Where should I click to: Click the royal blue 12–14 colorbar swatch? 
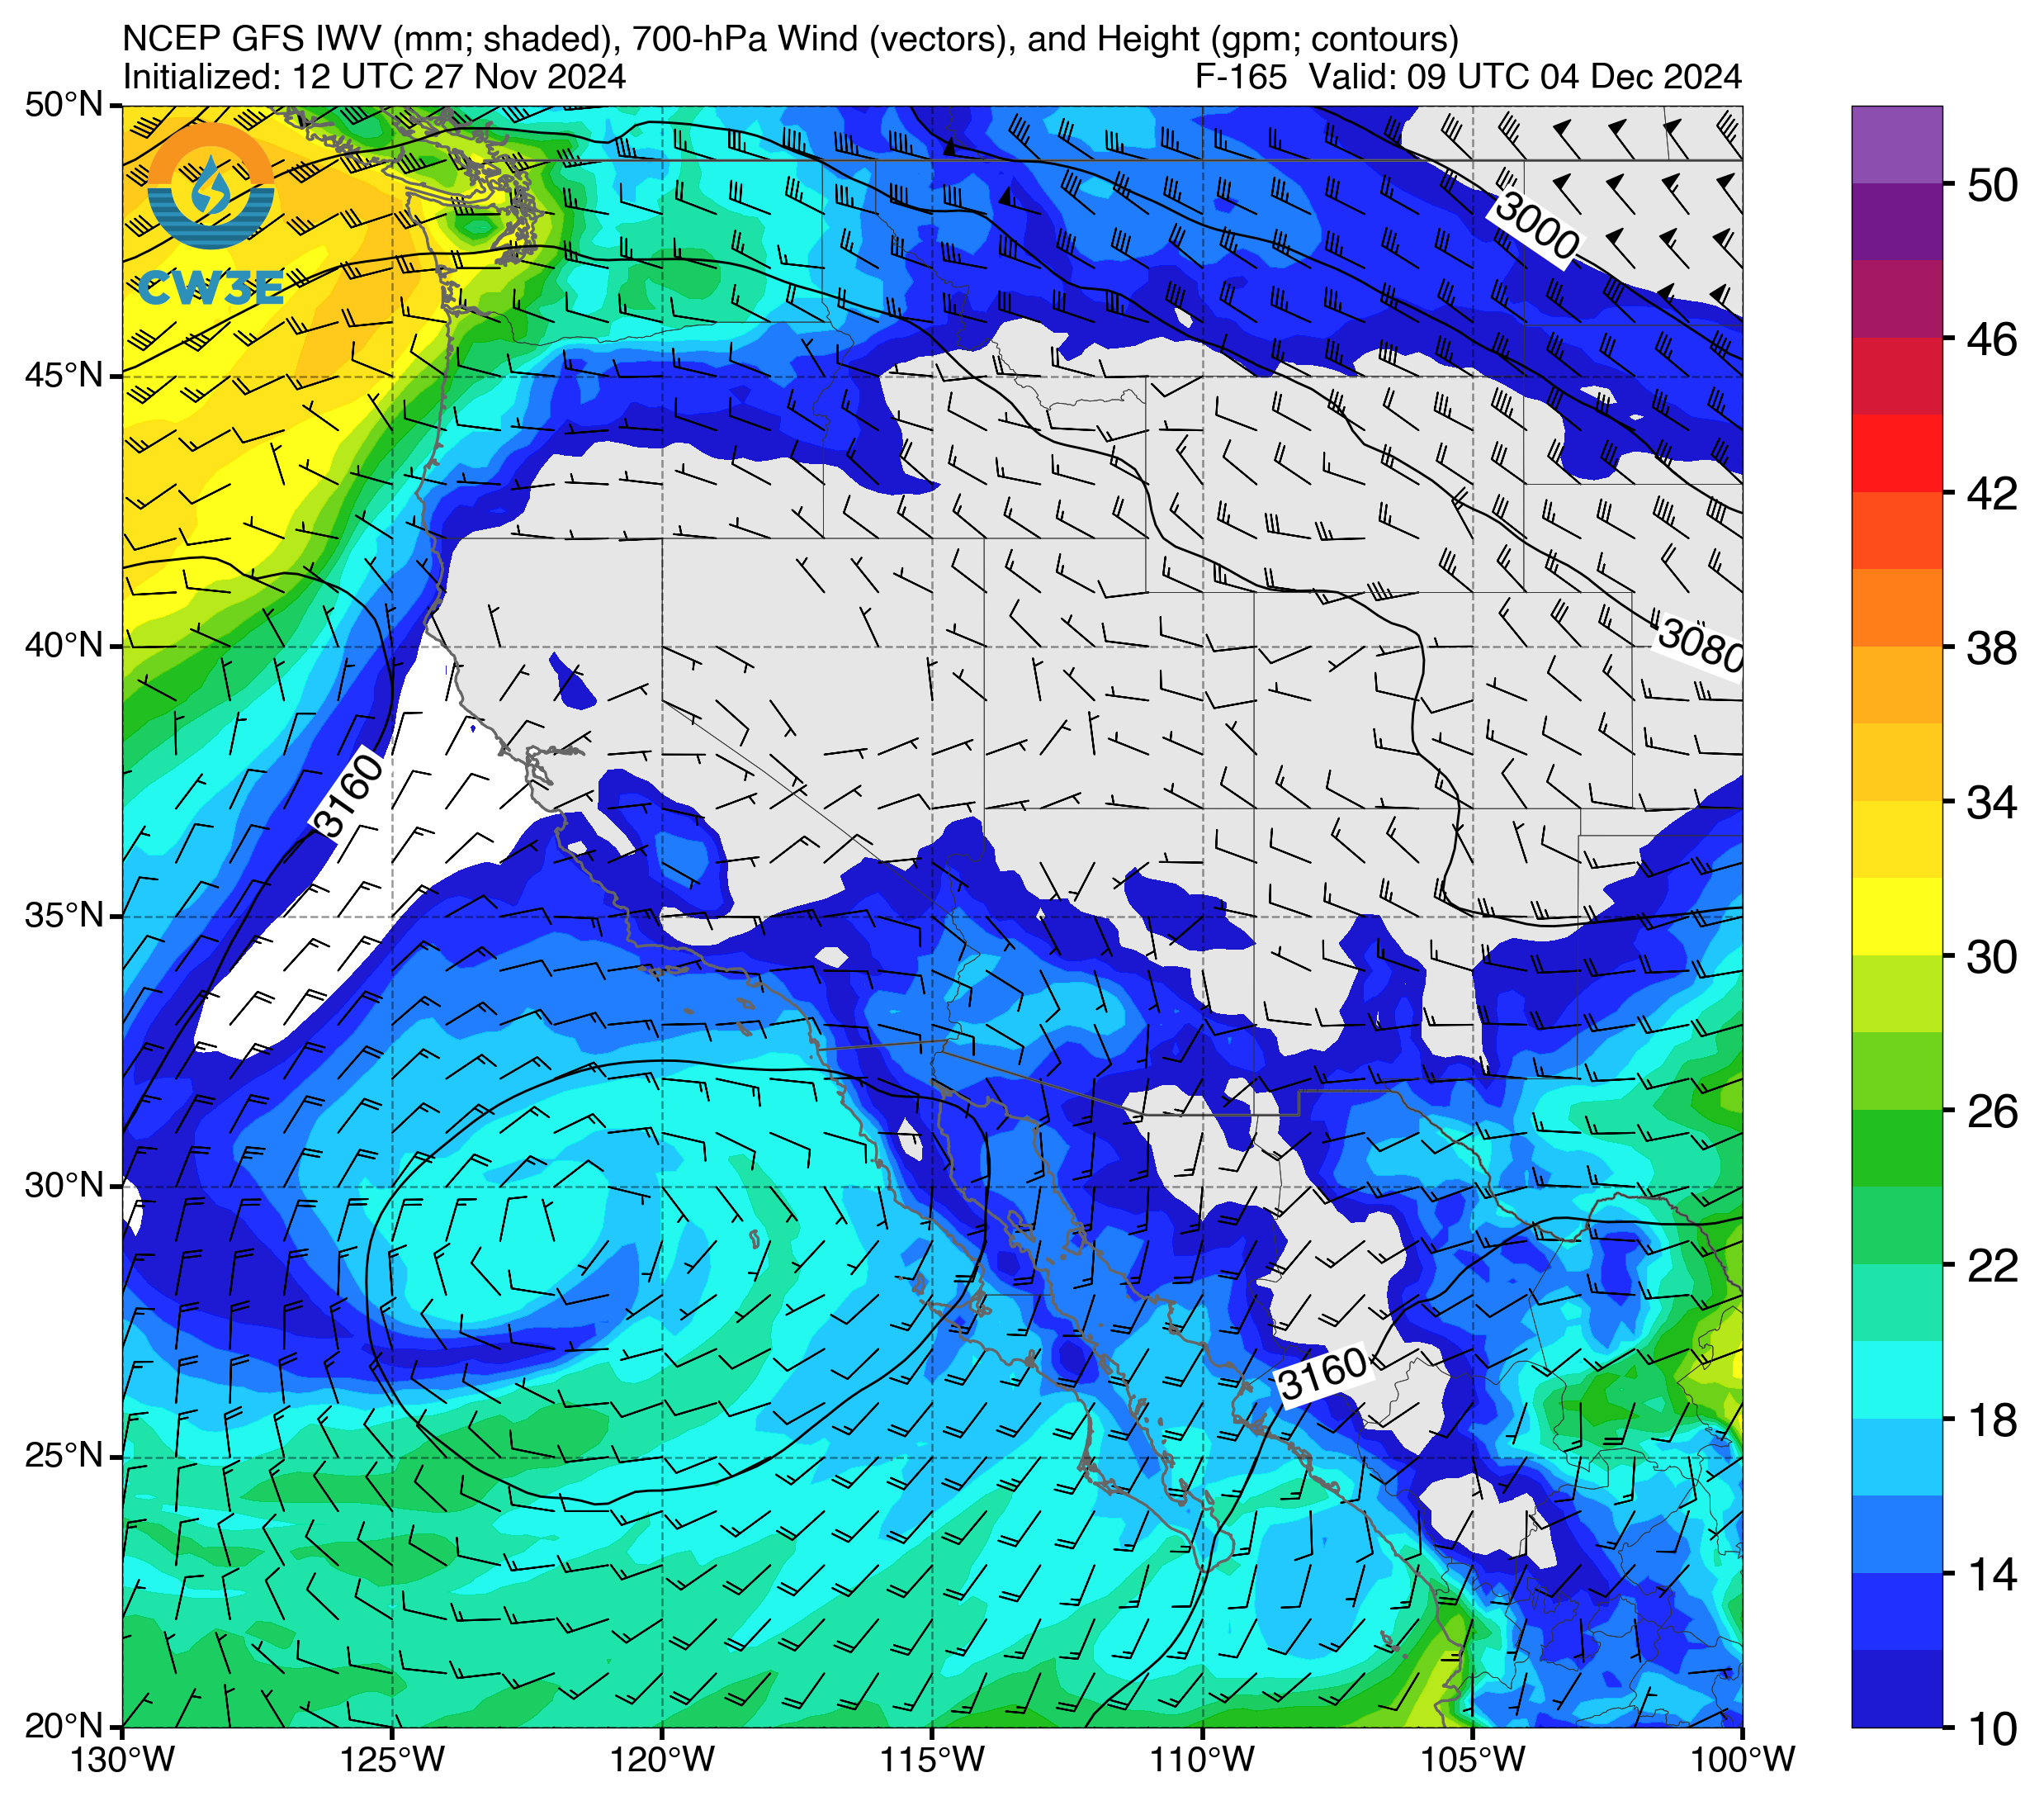pyautogui.click(x=1897, y=1611)
